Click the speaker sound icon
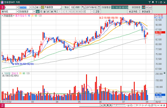Image resolution: width=167 pixels, height=108 pixels. pyautogui.click(x=37, y=7)
